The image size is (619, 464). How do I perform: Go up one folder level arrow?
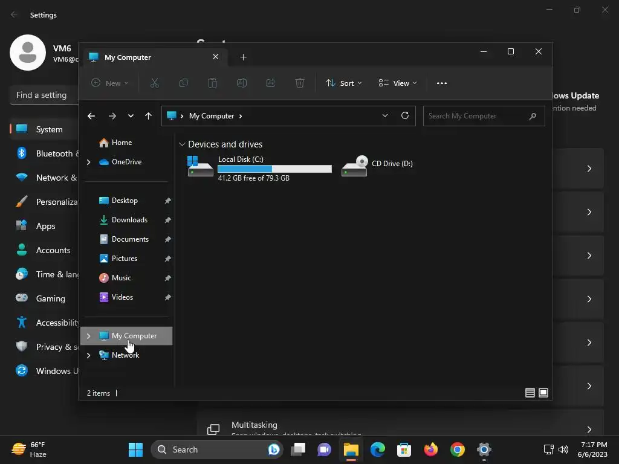click(149, 116)
